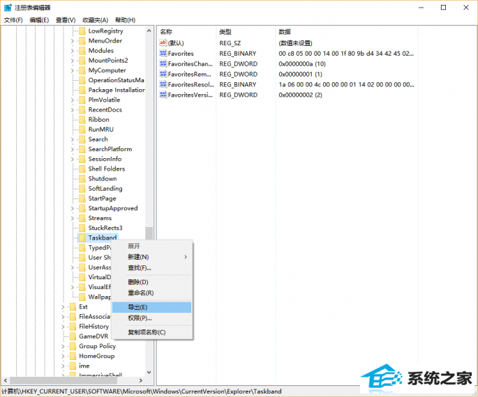This screenshot has width=478, height=397.
Task: Click the Shutdown folder icon
Action: [82, 178]
